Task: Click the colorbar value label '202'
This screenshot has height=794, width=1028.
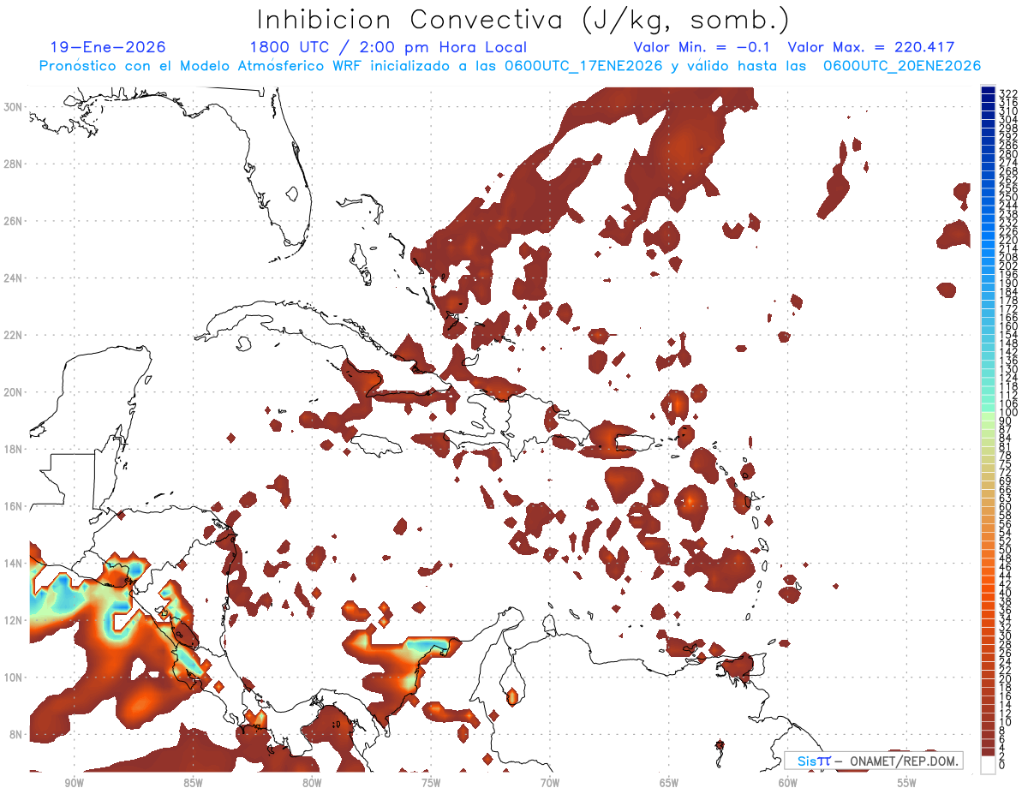Action: pyautogui.click(x=1008, y=266)
